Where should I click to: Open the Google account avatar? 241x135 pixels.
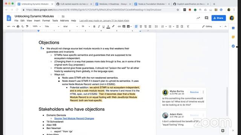(232, 18)
